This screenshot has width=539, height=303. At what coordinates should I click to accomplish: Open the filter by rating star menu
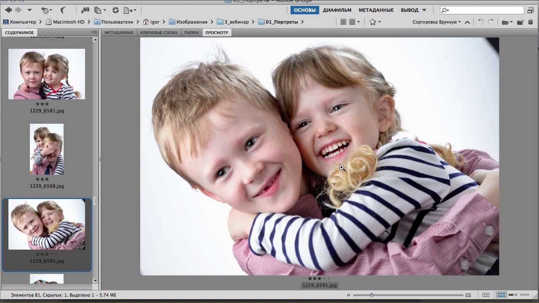click(x=375, y=22)
